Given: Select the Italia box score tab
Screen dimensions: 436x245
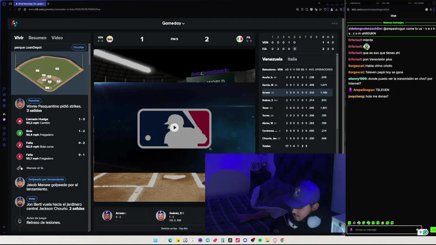Looking at the screenshot, I should (292, 59).
